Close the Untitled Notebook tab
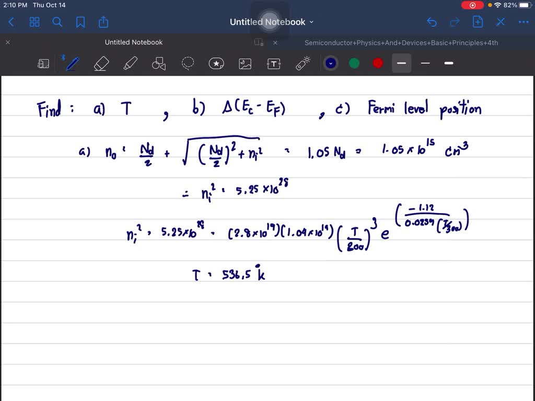Screen dimensions: 535x401 (x=8, y=42)
